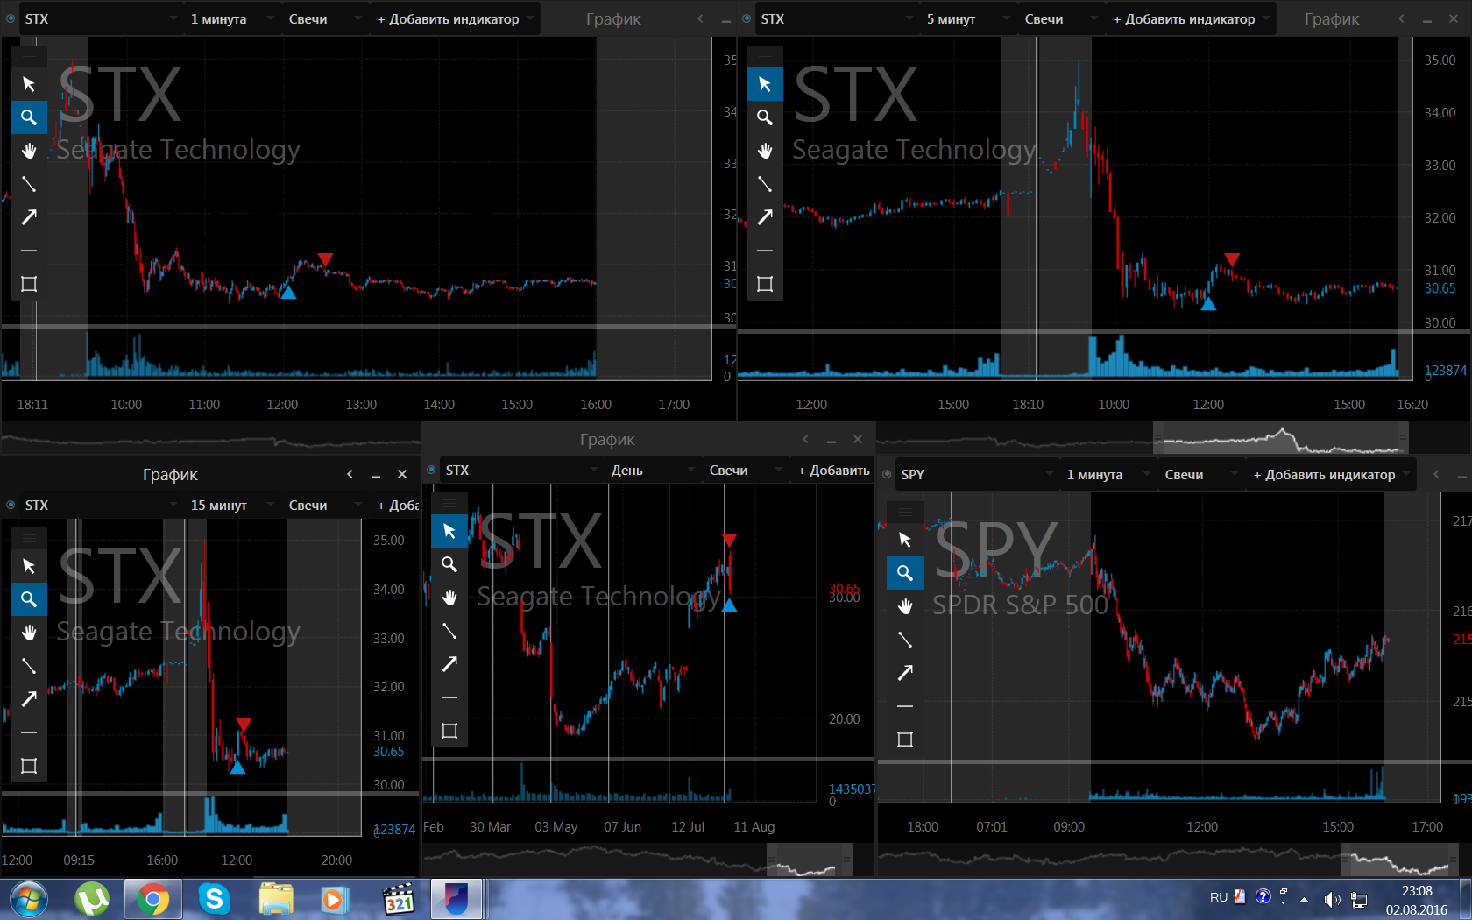Activate the rectangle shape tool in top-right chart
Screen dimensions: 1472x920
pyautogui.click(x=765, y=284)
